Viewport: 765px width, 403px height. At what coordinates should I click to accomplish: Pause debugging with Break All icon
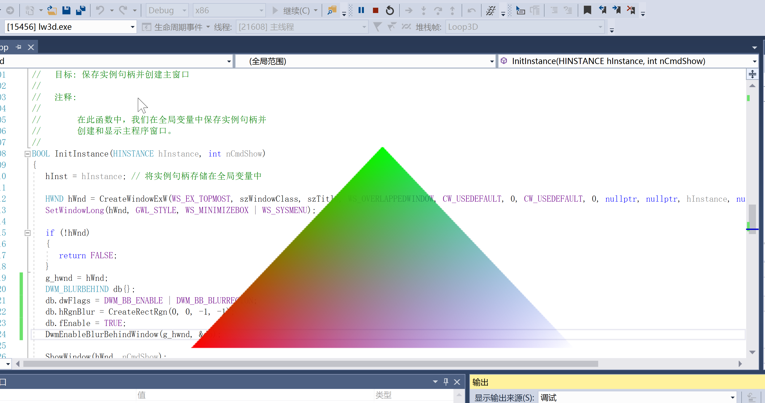[361, 10]
